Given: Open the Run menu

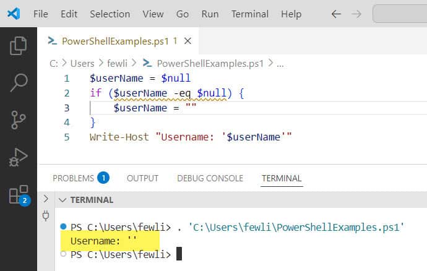Looking at the screenshot, I should point(210,14).
